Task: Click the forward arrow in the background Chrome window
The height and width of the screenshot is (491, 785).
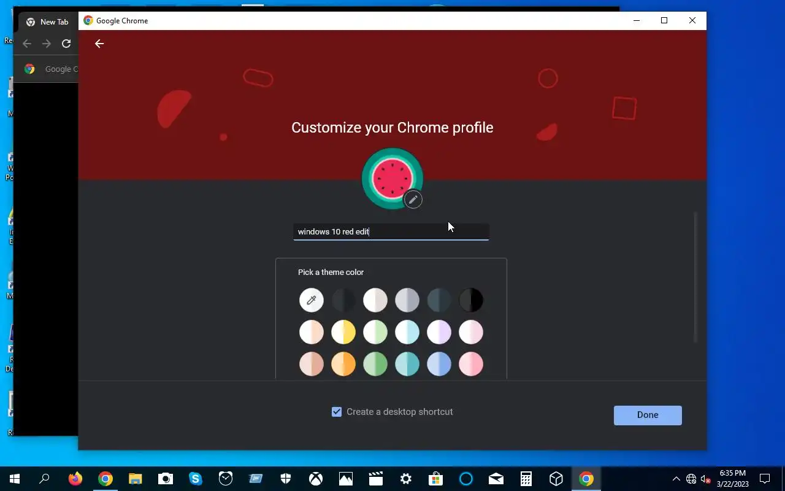Action: click(x=47, y=44)
